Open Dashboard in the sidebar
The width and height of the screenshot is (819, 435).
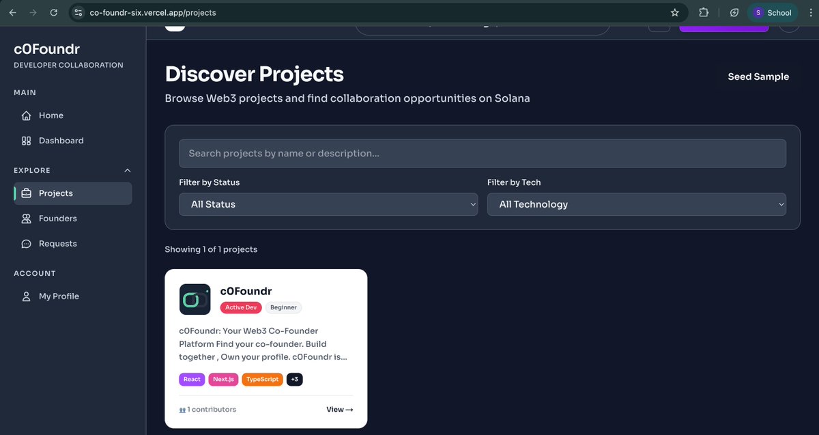click(x=73, y=141)
